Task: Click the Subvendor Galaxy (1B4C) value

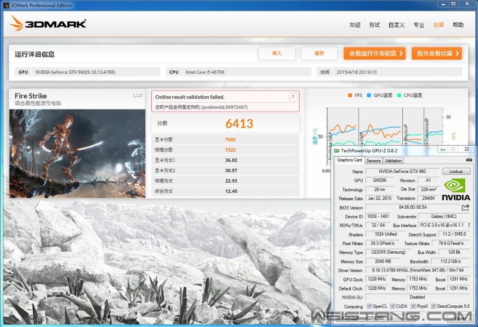Action: click(x=443, y=216)
